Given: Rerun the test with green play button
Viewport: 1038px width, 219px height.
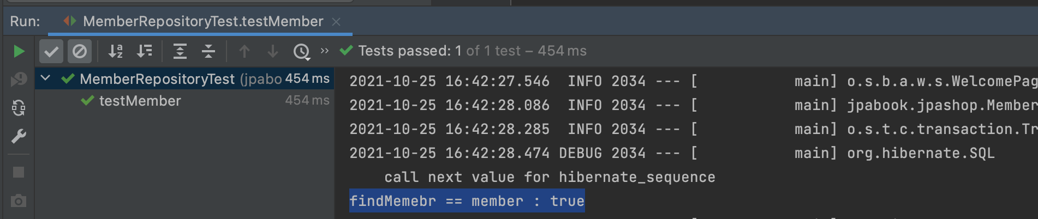Looking at the screenshot, I should click(x=19, y=51).
